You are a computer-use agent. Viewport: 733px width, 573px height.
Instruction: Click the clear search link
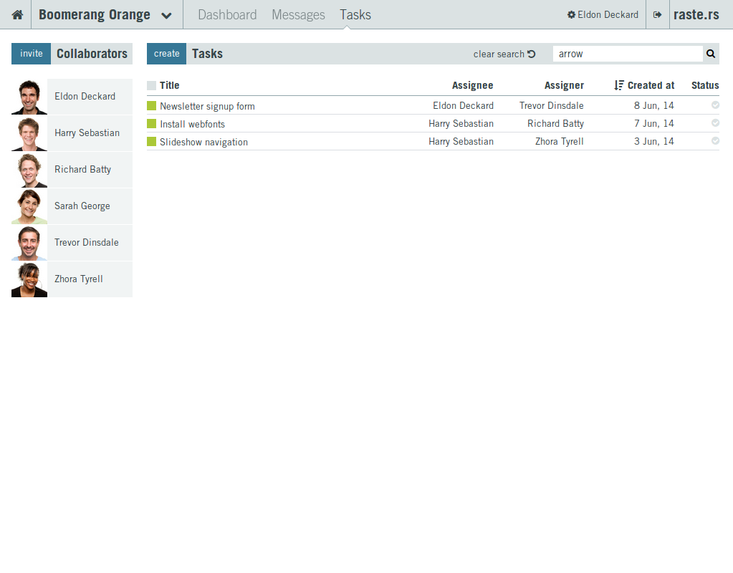coord(504,54)
